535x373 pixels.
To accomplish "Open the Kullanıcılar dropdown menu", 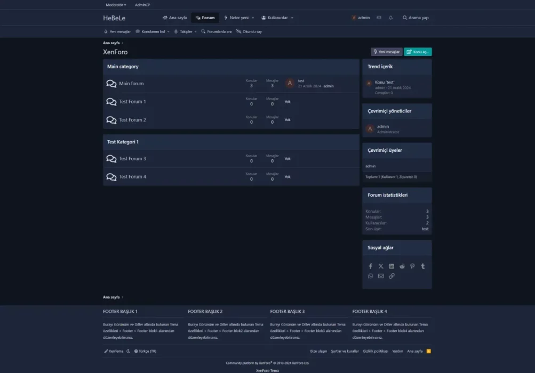I will 276,18.
